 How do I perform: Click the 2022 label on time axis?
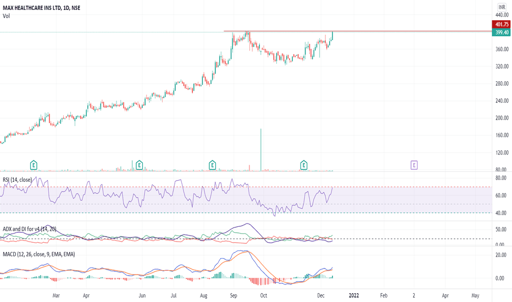354,295
